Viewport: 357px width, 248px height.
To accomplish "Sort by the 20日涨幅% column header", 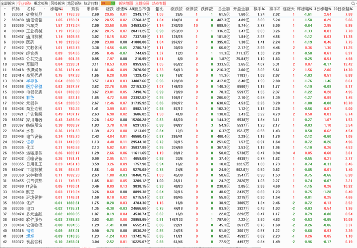I will [344, 9].
